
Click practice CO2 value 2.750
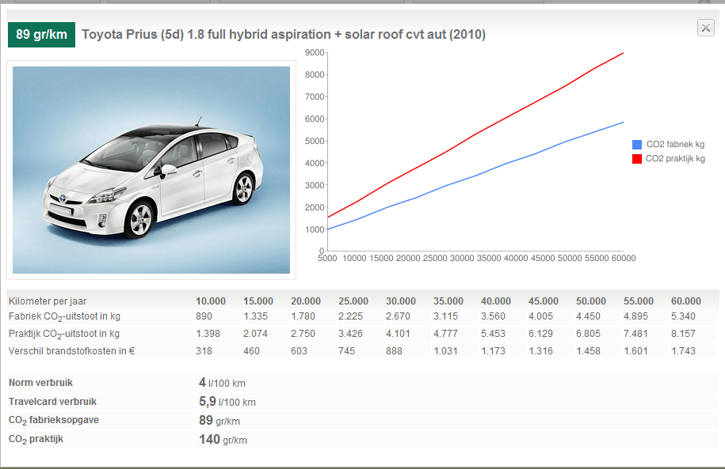coord(303,333)
